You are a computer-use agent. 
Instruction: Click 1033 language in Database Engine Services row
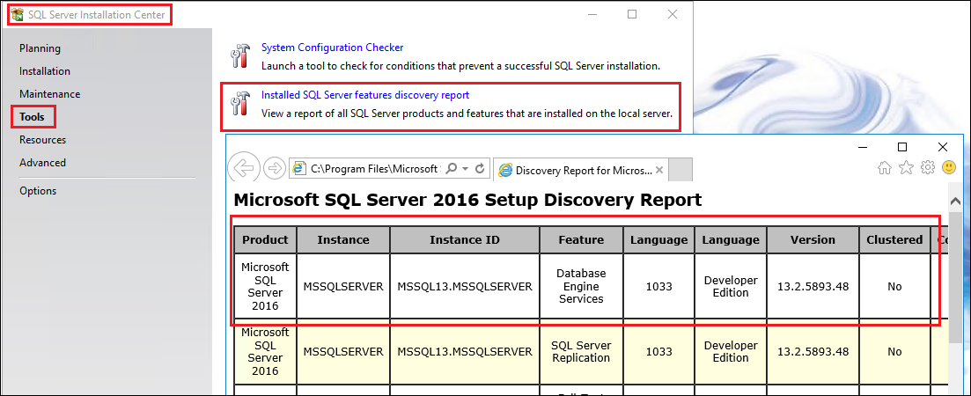tap(658, 287)
